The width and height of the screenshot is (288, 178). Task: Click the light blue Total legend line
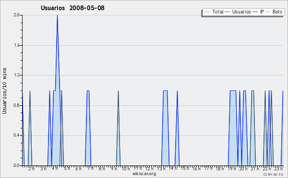207,12
